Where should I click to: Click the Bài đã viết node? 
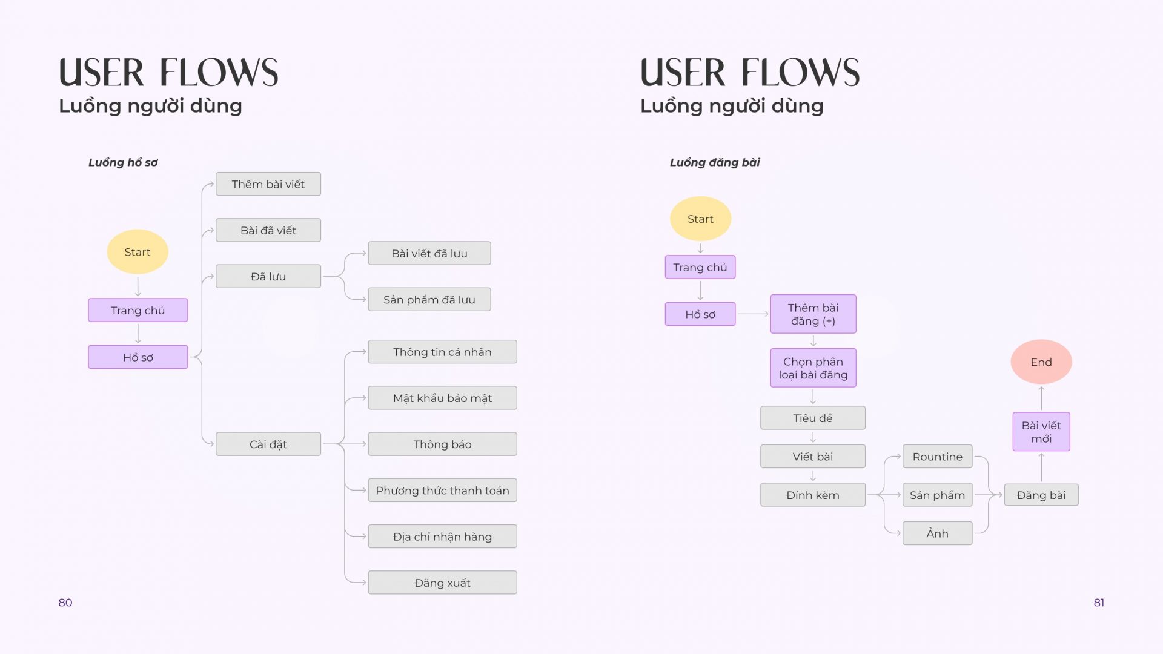coord(268,230)
